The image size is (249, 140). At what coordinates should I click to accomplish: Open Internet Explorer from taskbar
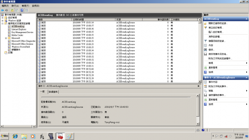coord(15,136)
